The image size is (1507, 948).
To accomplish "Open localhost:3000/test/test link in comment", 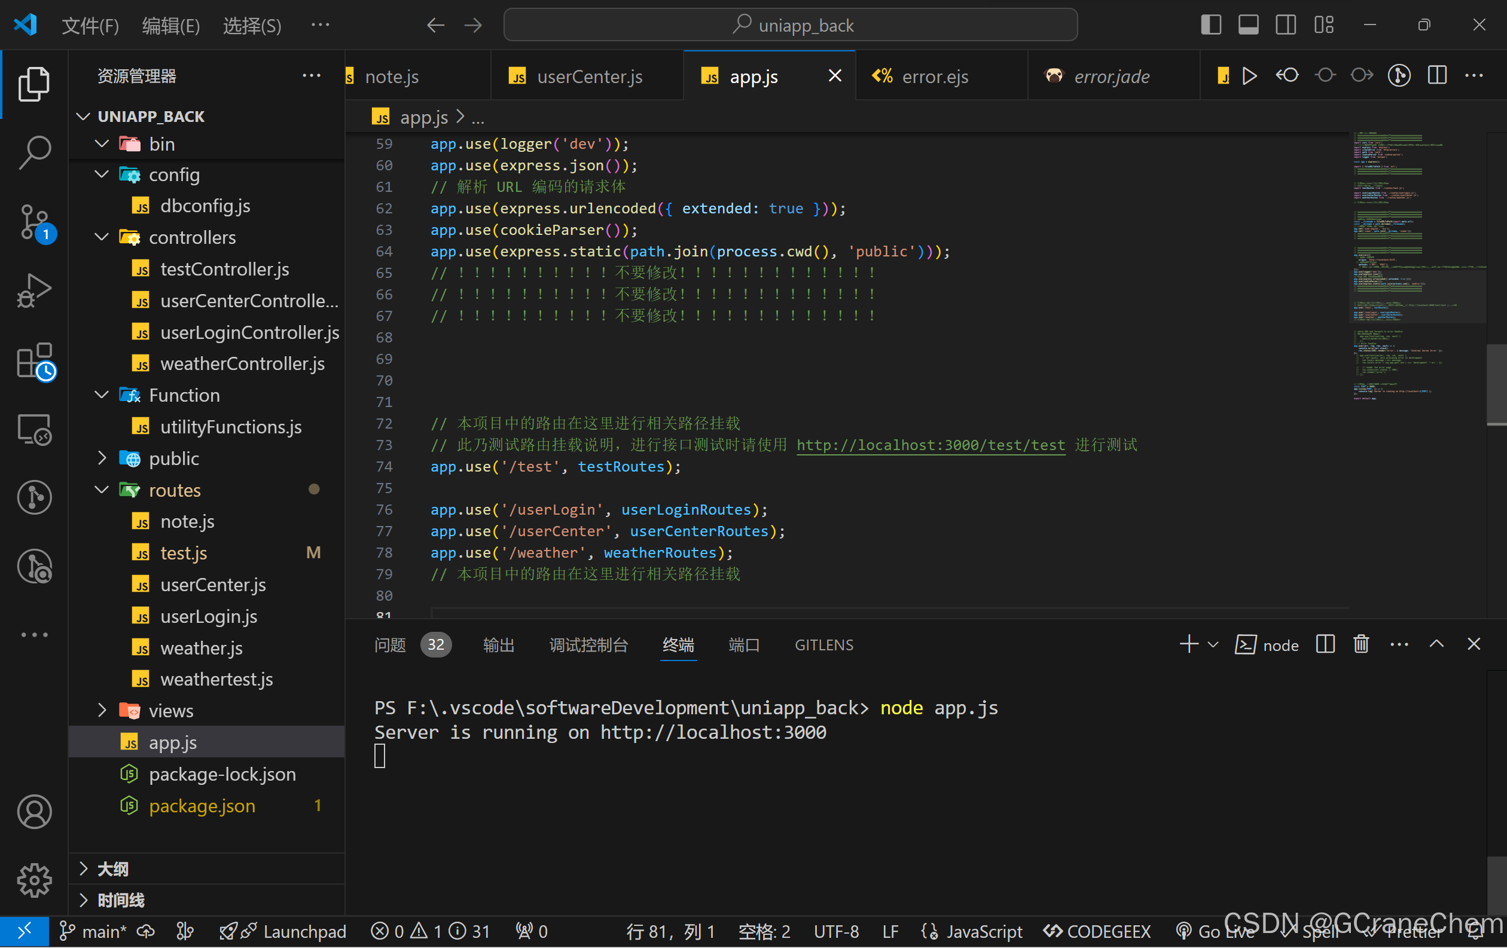I will tap(931, 445).
